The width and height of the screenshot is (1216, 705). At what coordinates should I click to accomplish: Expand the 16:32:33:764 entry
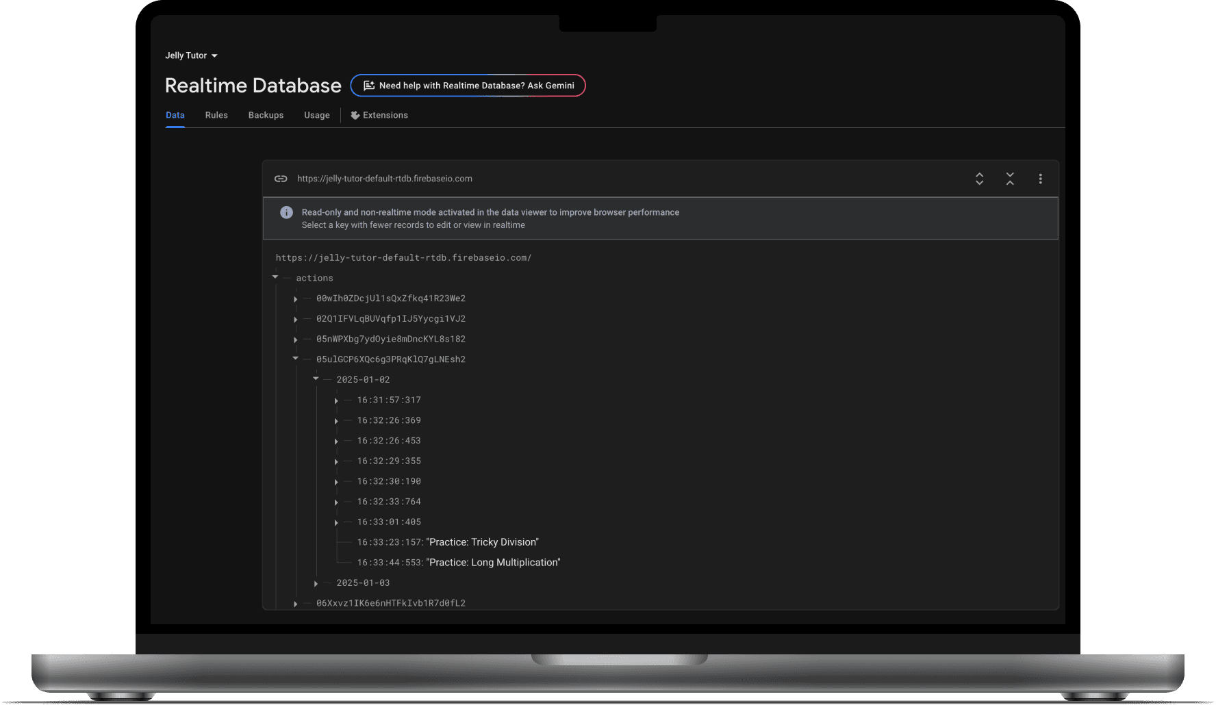336,502
